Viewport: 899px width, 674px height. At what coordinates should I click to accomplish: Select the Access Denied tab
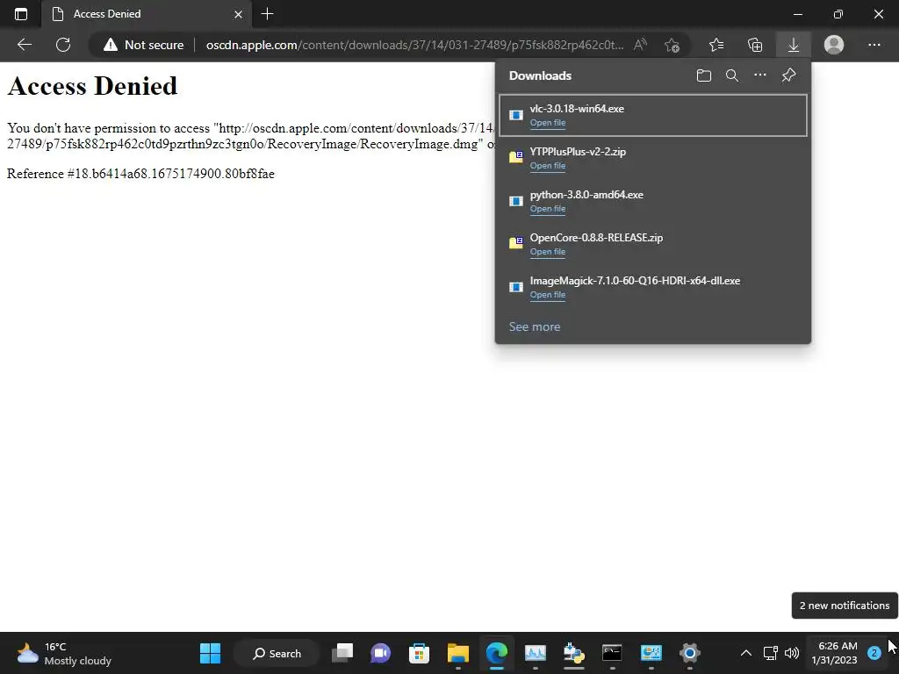[x=147, y=14]
